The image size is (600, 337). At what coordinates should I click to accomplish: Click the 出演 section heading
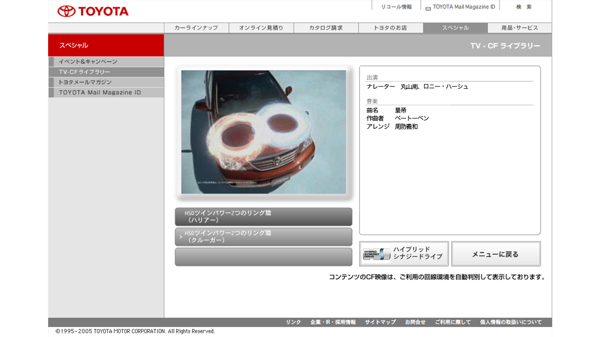[372, 77]
